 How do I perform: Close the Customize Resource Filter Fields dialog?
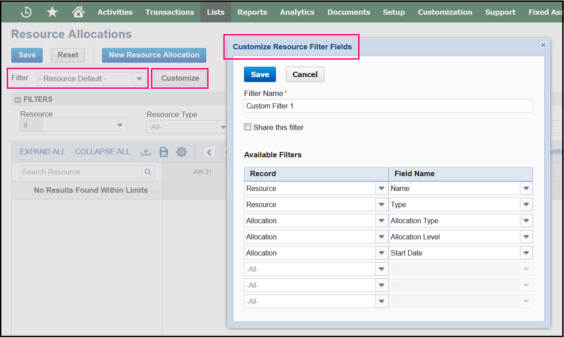(543, 45)
